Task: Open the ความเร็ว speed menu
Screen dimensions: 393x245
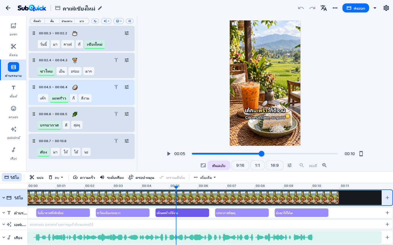Action: click(x=84, y=178)
